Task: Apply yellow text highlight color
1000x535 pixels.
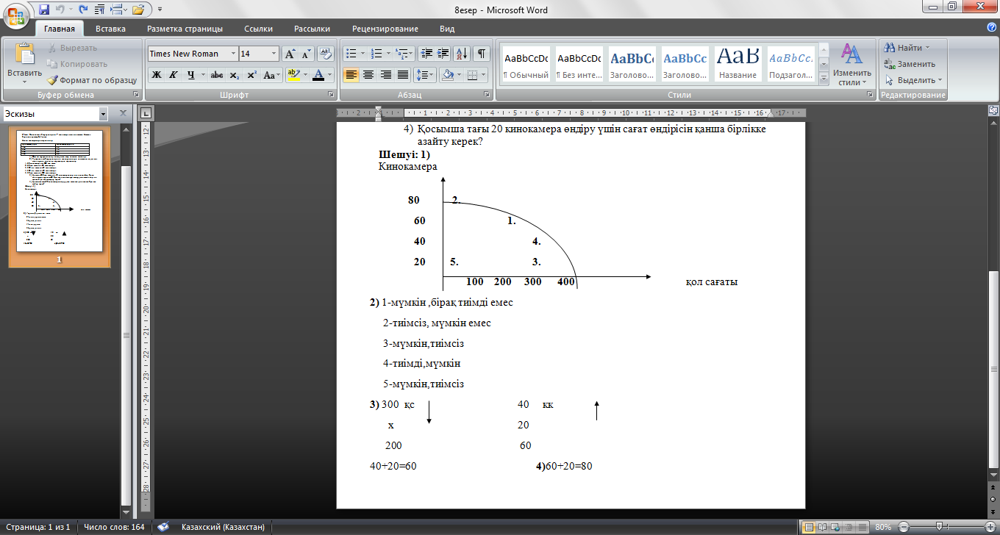Action: click(x=293, y=75)
